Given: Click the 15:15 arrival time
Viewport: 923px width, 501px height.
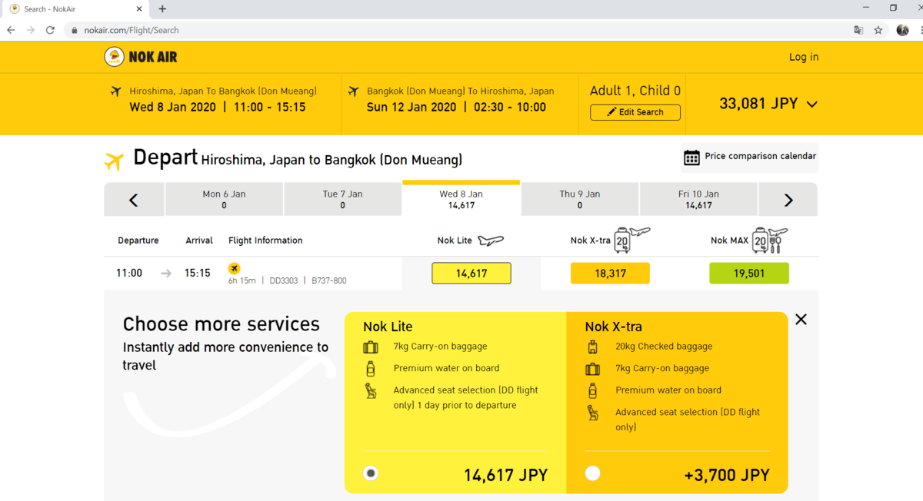Looking at the screenshot, I should (x=198, y=273).
